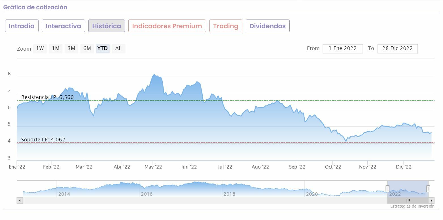
Task: Select the YTD zoom button
Action: click(103, 48)
